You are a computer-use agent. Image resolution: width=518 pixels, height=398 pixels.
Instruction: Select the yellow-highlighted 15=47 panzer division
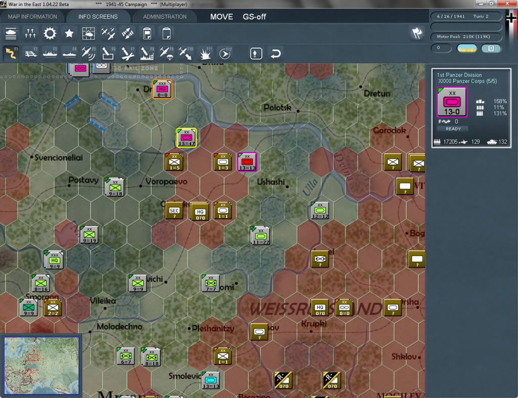187,138
